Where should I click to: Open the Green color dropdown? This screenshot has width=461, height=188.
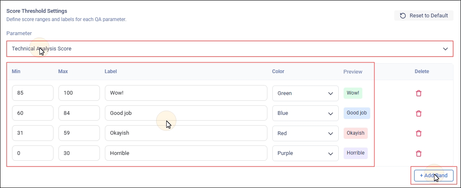(306, 93)
